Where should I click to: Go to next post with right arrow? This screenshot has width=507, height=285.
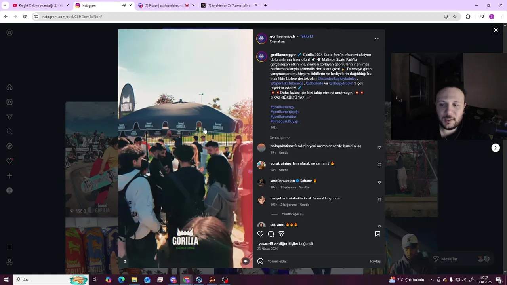pos(496,148)
